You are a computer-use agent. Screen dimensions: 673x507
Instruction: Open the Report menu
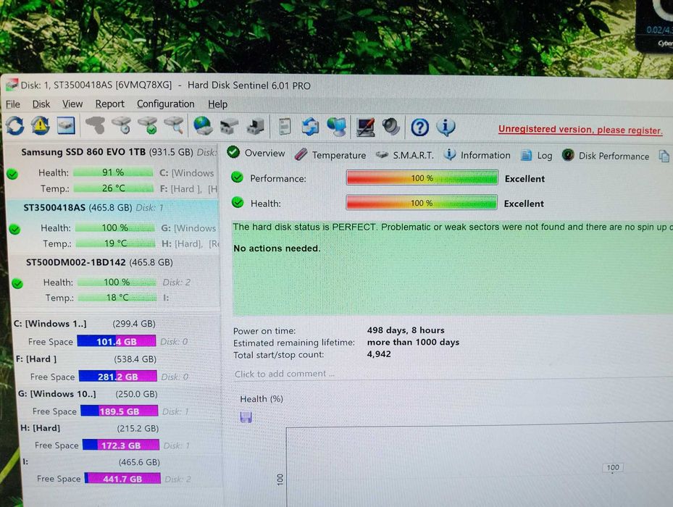click(x=110, y=104)
